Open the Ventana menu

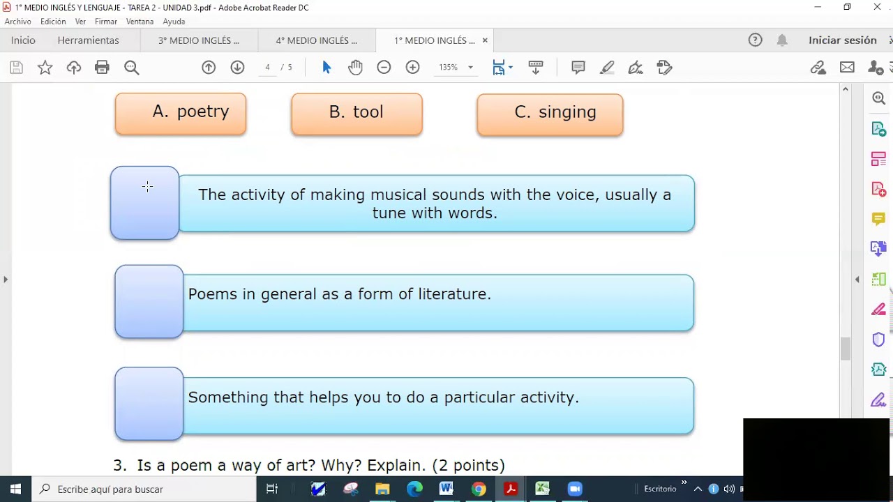[x=140, y=22]
